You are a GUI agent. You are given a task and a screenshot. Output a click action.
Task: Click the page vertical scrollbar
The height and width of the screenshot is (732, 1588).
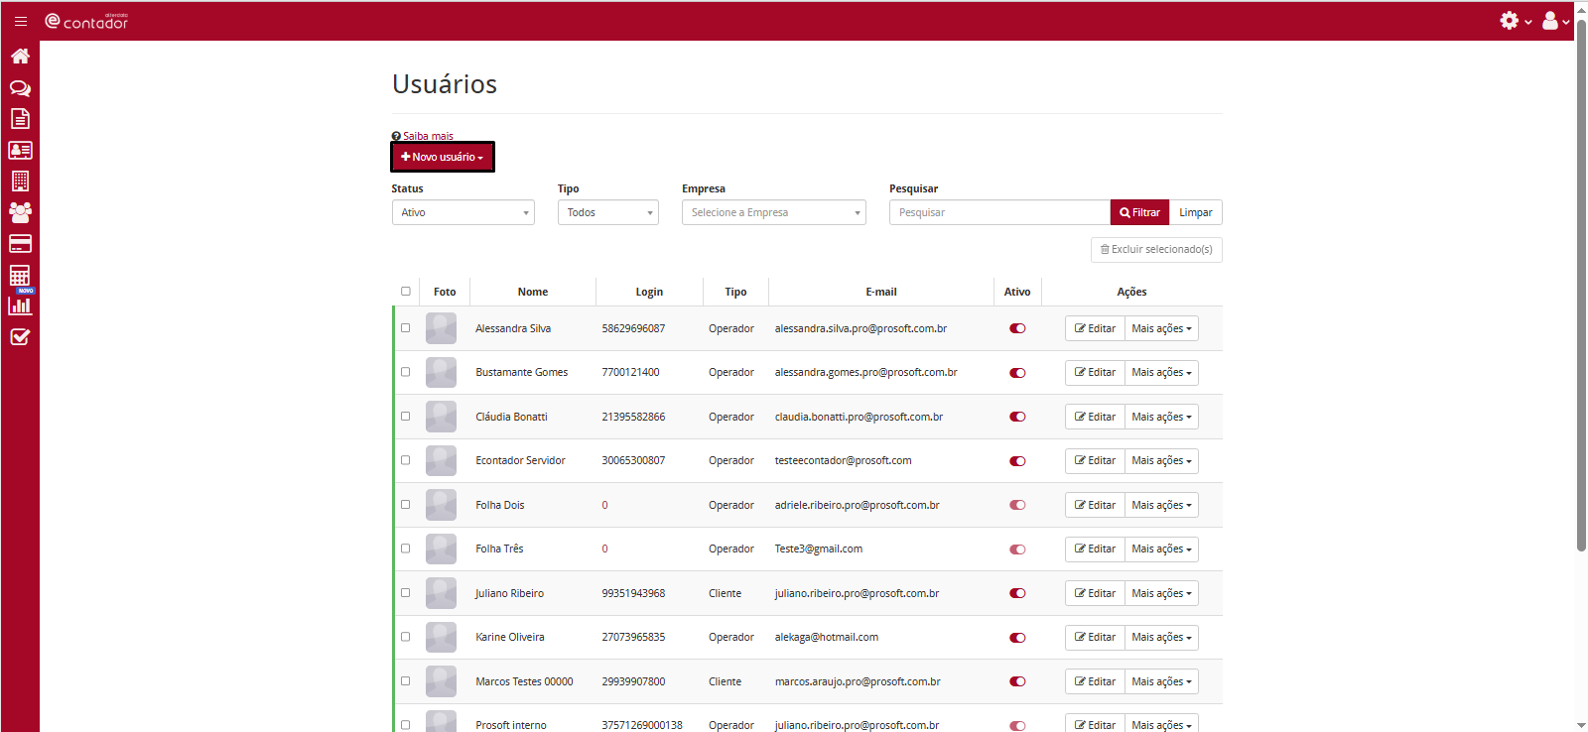1581,298
